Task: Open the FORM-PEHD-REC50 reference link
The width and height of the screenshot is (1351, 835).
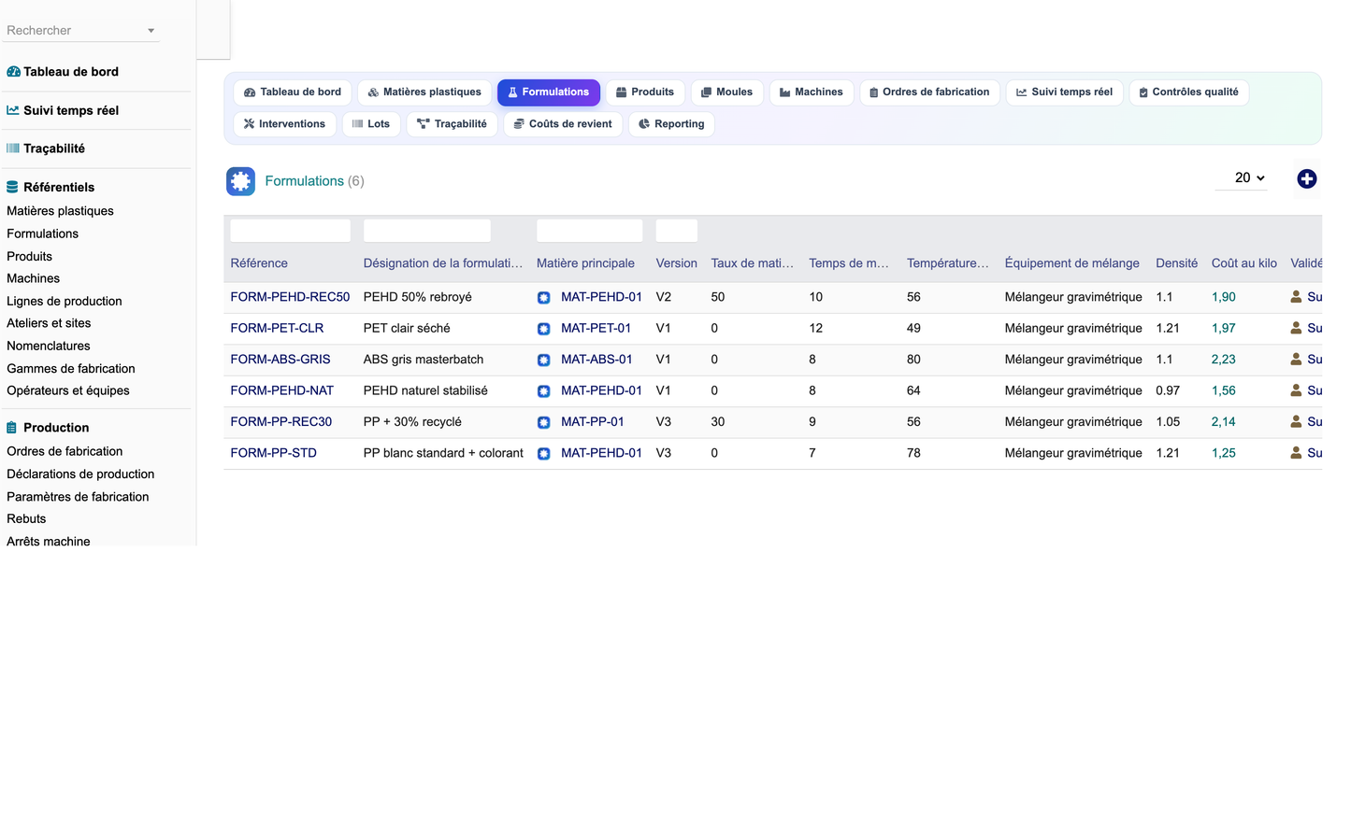Action: tap(290, 297)
